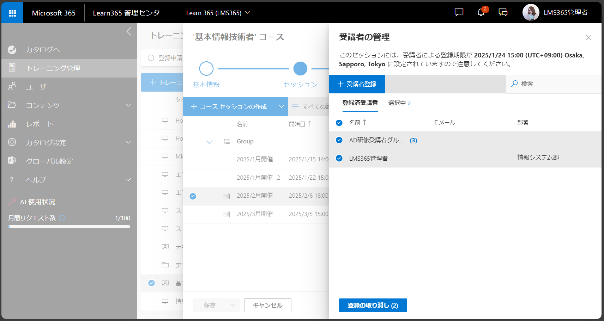Click info icon beside 登録申請 in background
Image resolution: width=604 pixels, height=321 pixels.
point(151,58)
